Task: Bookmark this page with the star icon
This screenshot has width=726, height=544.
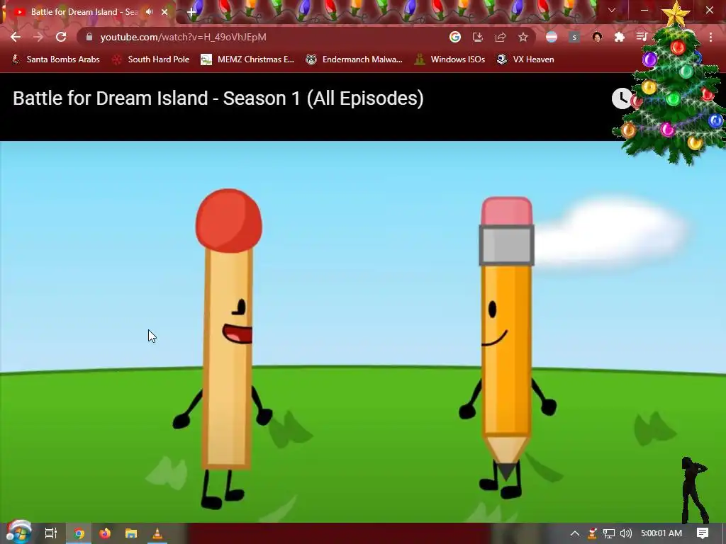Action: click(x=523, y=37)
